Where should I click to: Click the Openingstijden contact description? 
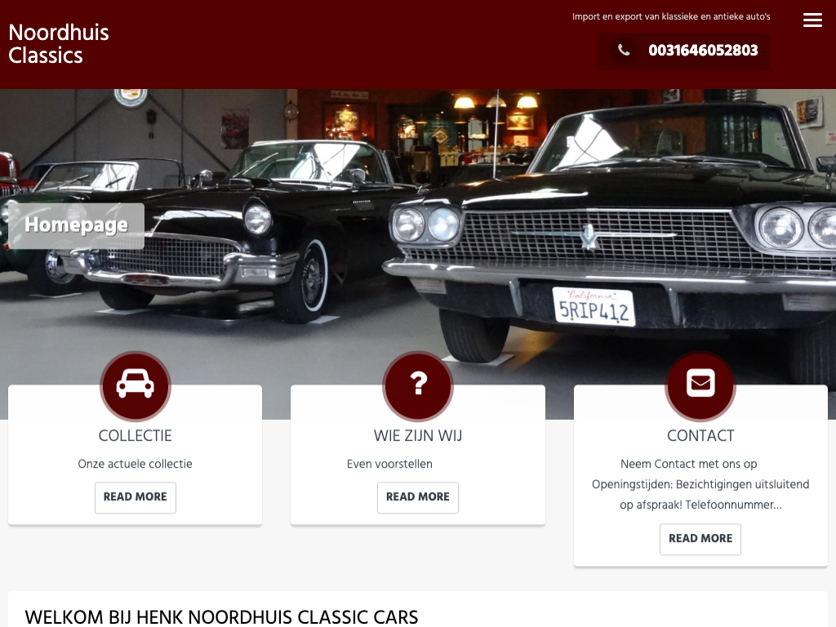(x=700, y=484)
